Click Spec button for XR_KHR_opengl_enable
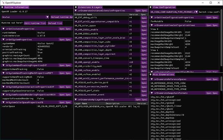 click(x=144, y=63)
